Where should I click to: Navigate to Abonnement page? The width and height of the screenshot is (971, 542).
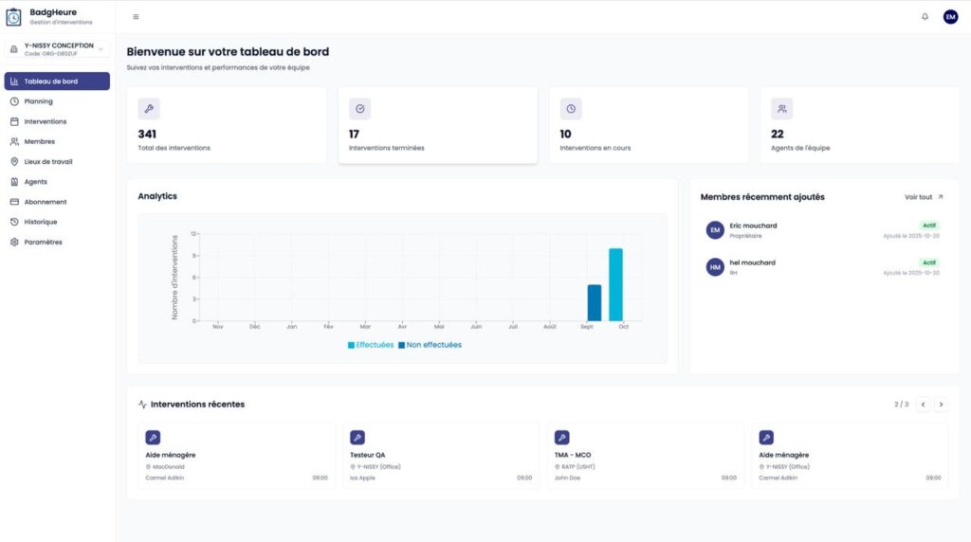coord(45,202)
